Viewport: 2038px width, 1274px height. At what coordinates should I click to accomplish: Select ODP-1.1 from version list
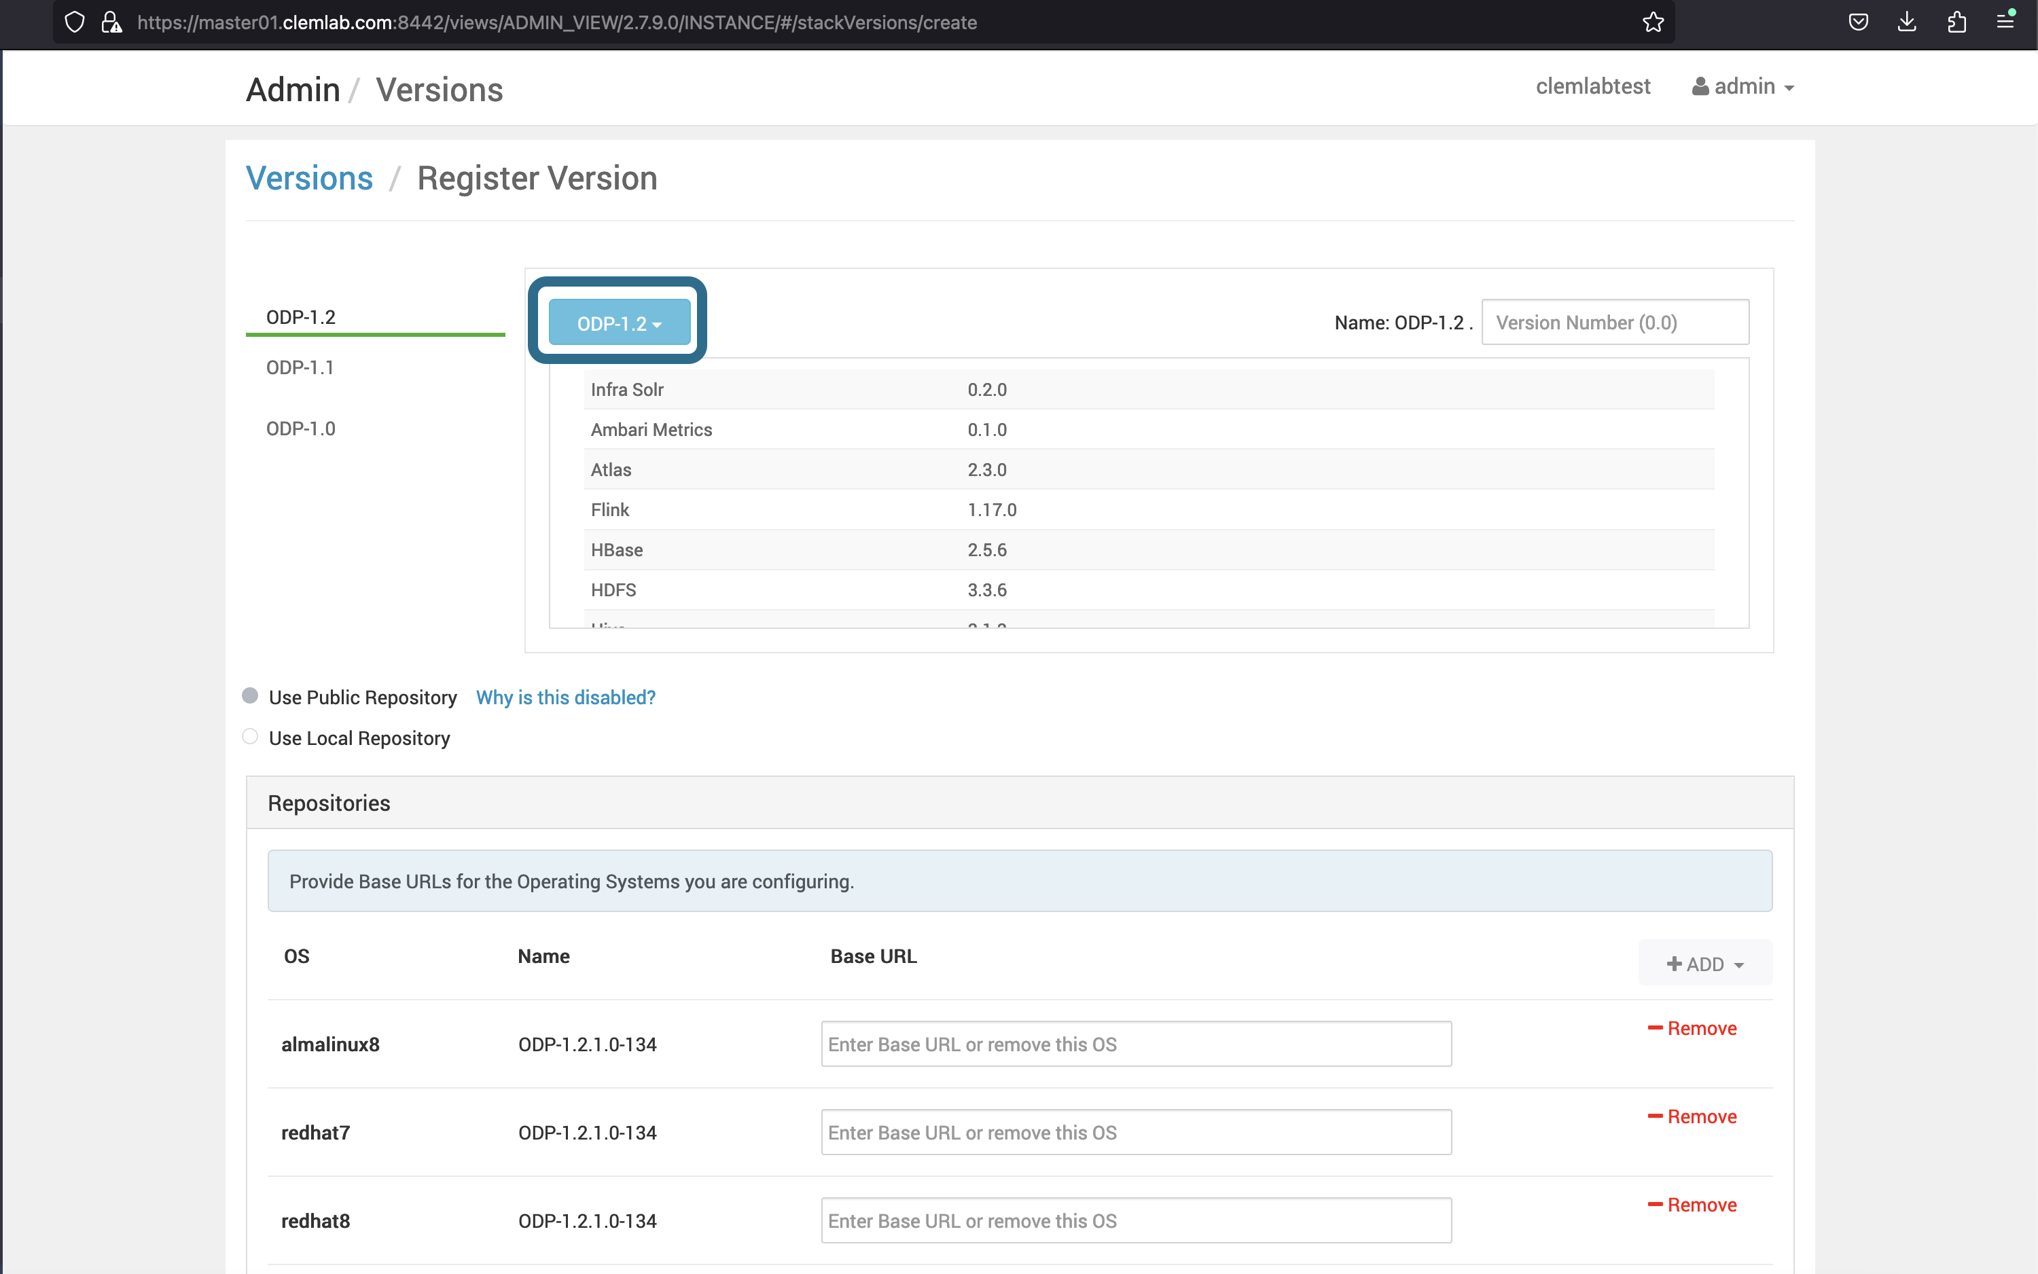pos(300,367)
